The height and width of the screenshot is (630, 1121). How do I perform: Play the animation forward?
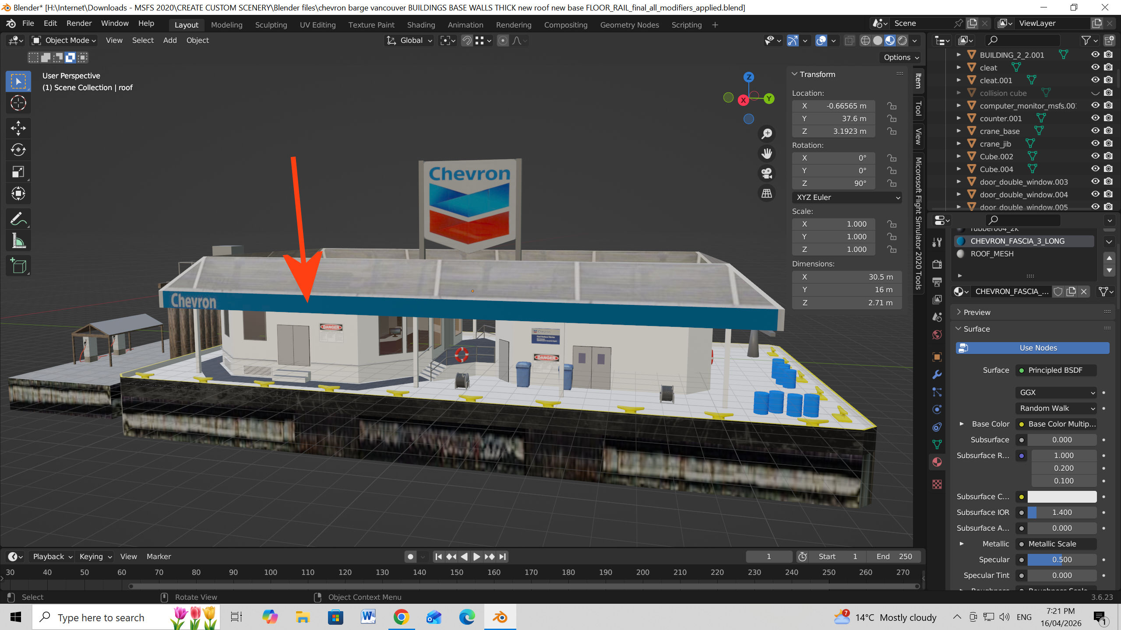tap(477, 556)
